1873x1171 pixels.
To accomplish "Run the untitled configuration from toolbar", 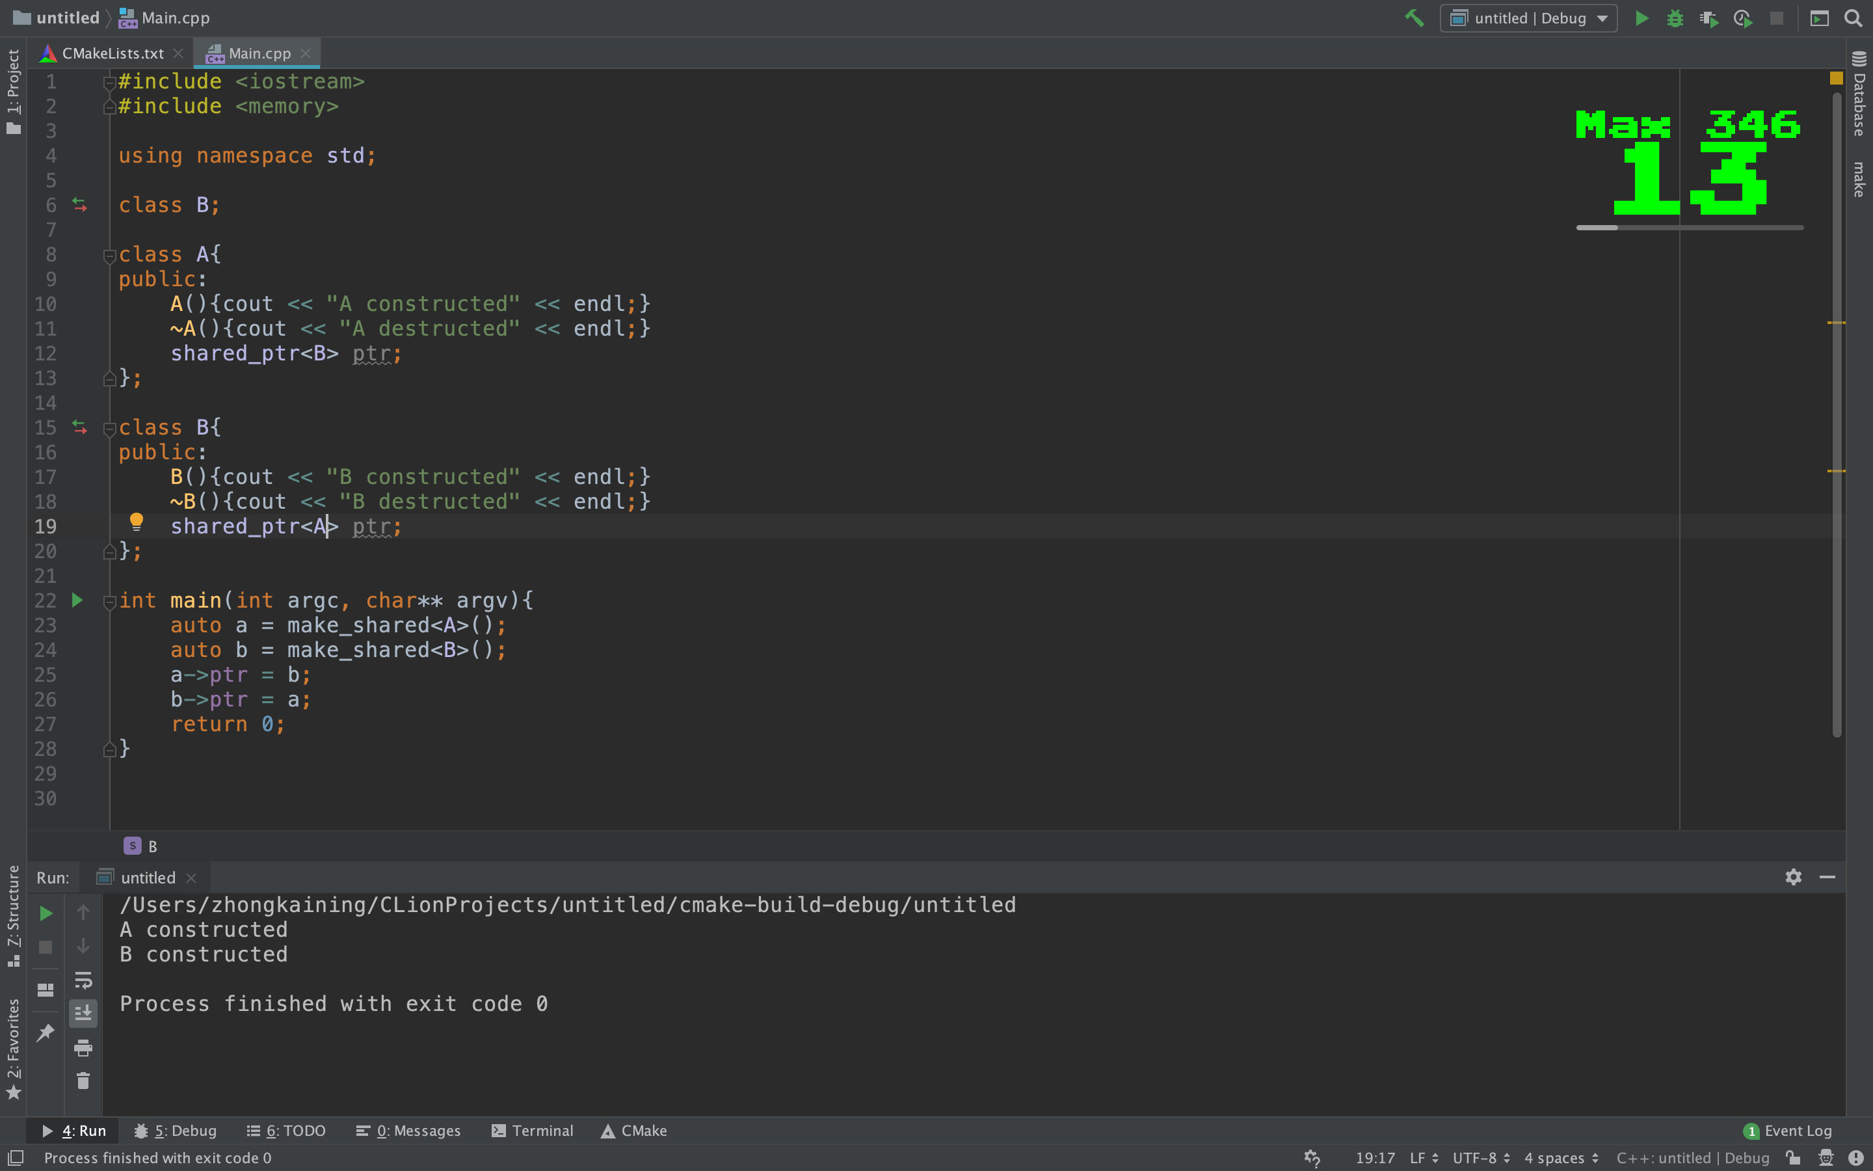I will [1641, 18].
